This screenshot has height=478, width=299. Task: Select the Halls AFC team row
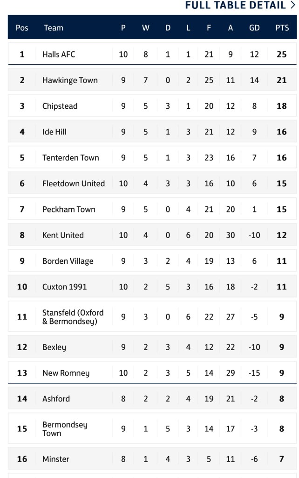59,54
